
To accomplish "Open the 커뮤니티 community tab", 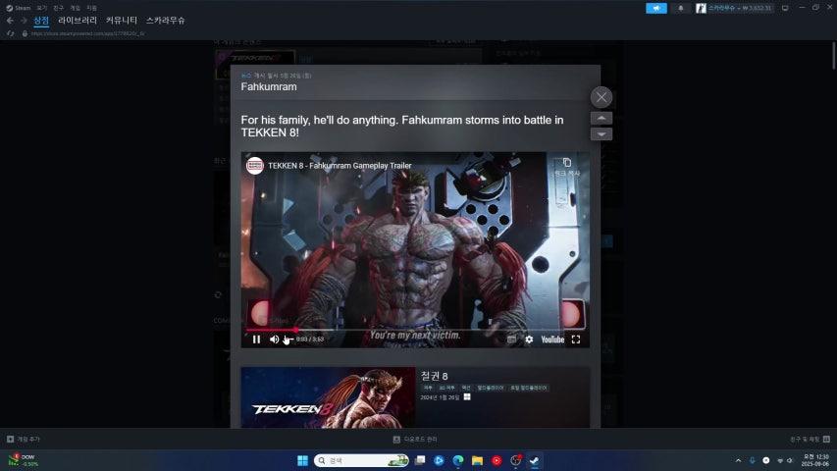I will click(x=122, y=21).
